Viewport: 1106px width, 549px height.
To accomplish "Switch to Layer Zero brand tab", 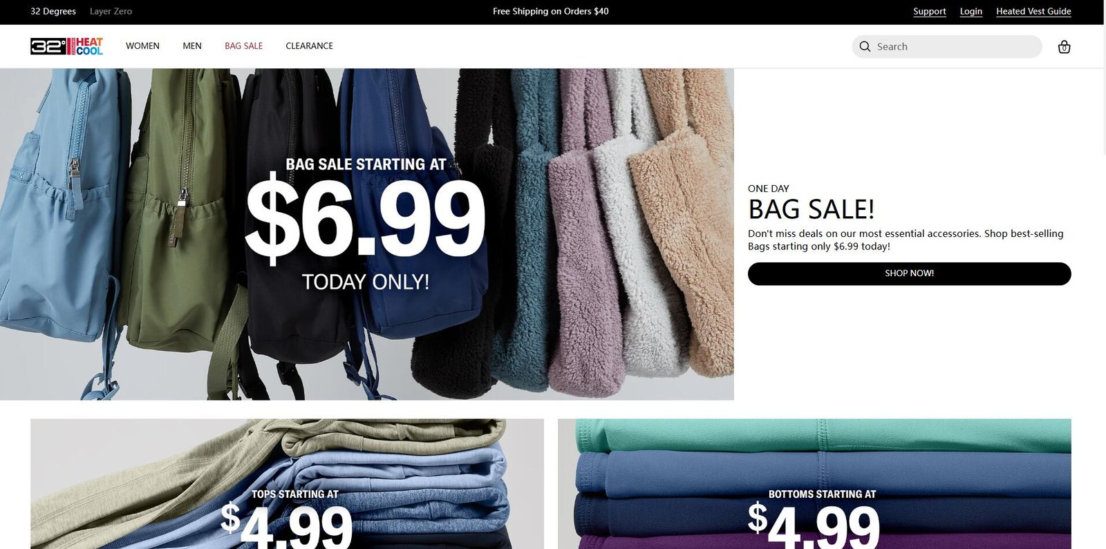I will 111,11.
